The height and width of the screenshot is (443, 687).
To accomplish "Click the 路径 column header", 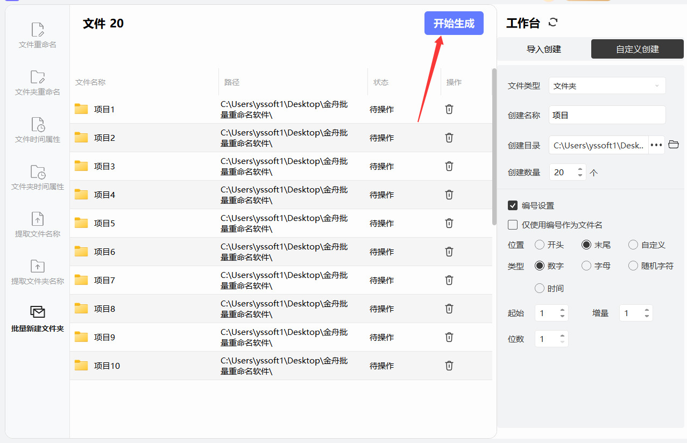I will point(232,82).
